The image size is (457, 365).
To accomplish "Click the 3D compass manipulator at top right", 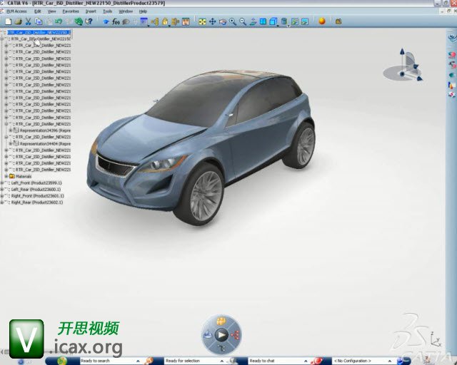I will tap(403, 66).
